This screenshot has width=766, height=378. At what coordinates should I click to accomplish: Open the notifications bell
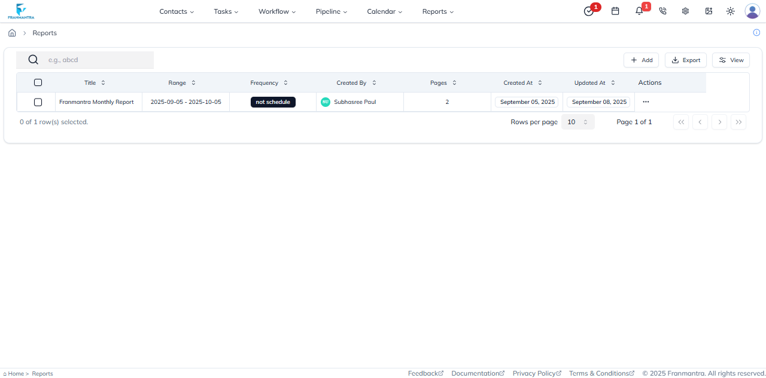tap(639, 11)
